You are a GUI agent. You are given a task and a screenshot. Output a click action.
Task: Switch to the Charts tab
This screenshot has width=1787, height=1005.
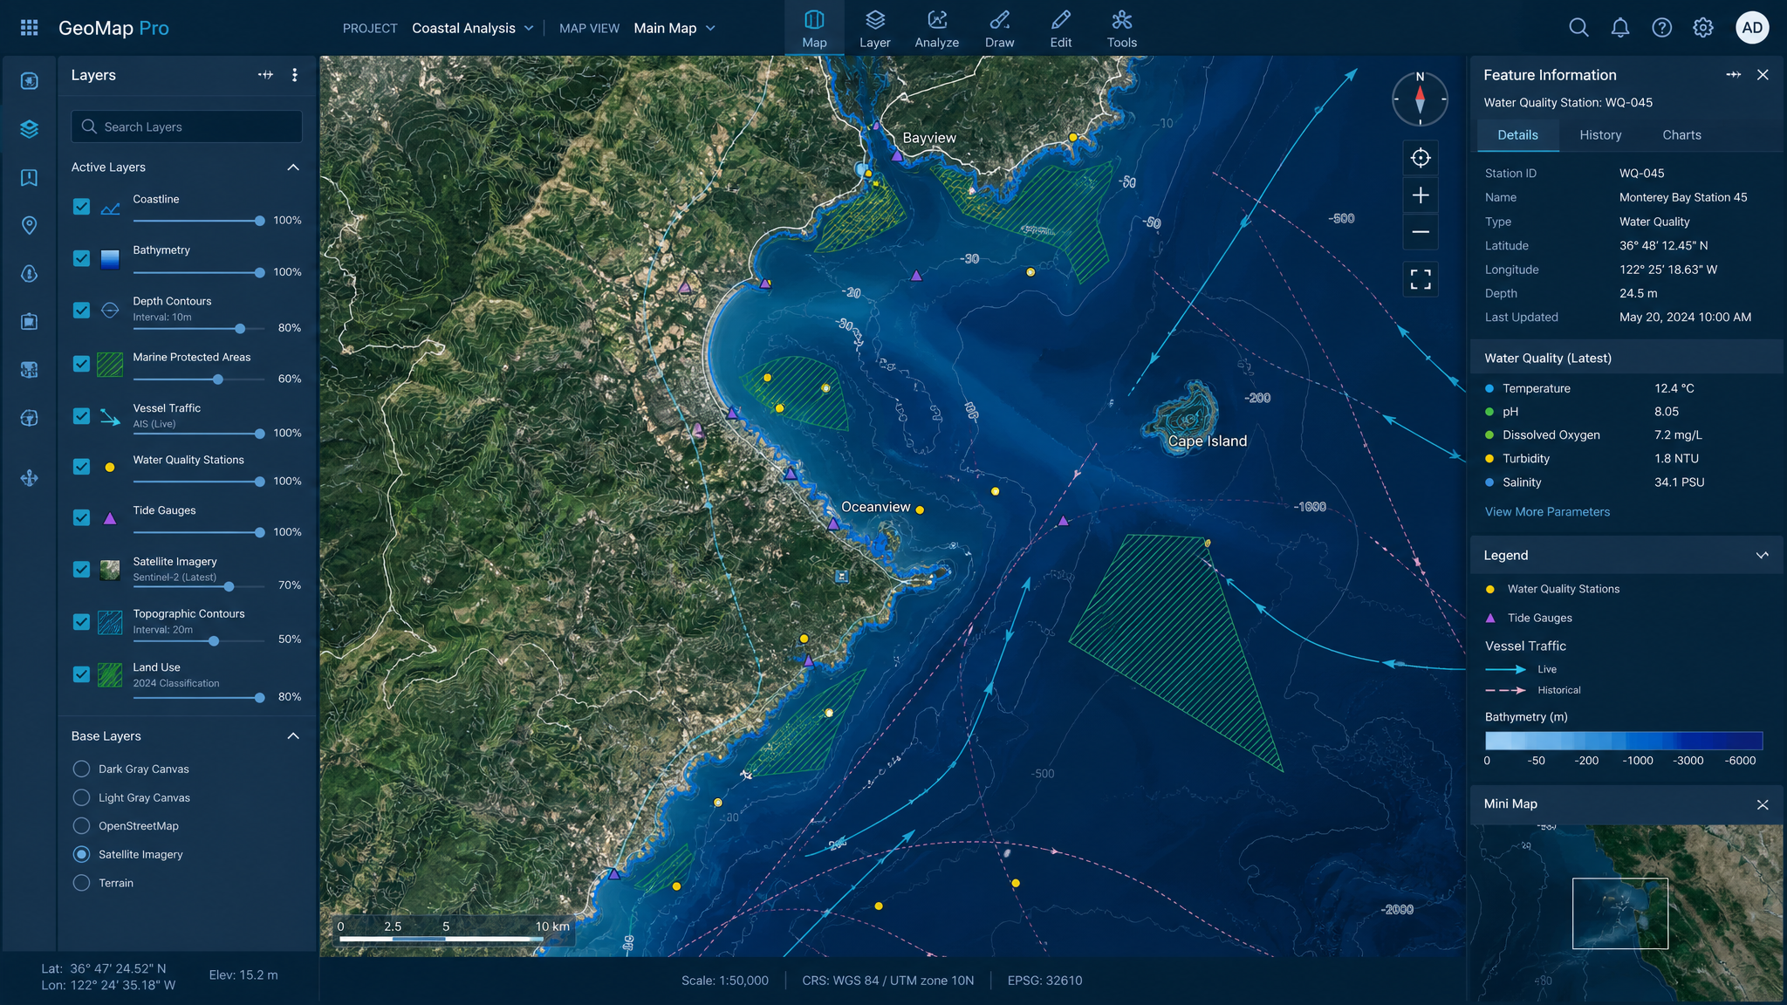pos(1681,135)
